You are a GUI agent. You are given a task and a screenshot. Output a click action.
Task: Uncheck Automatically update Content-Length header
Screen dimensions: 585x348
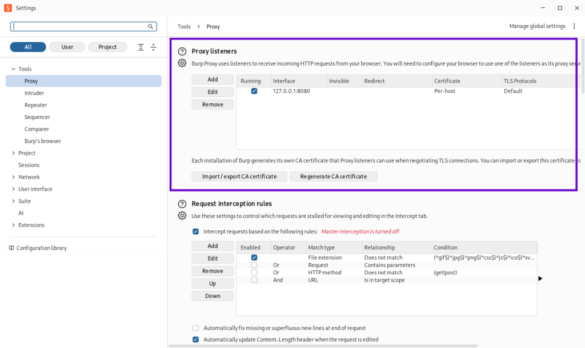coord(195,339)
